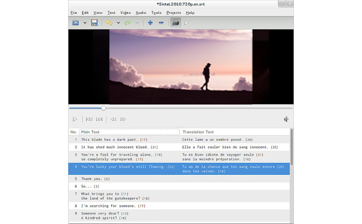Select "Cette lame a un sombre passé." cell
Image resolution: width=362 pixels, height=224 pixels.
tap(235, 139)
